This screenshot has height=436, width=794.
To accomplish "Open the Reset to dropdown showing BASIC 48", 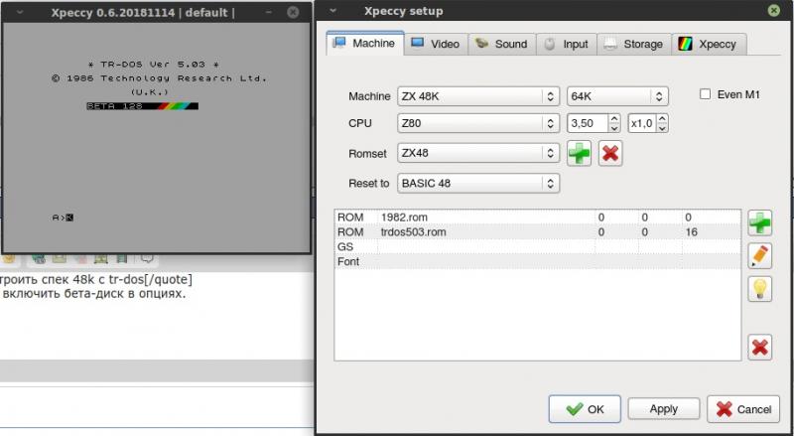I will click(x=477, y=184).
